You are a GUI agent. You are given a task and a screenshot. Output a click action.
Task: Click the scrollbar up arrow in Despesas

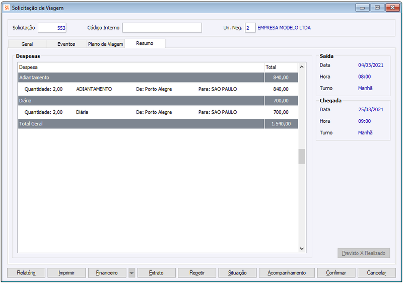(302, 67)
